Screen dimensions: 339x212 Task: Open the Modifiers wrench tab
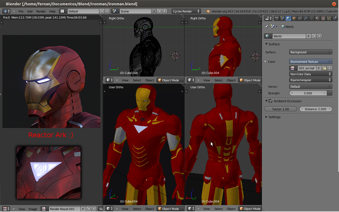tap(306, 18)
